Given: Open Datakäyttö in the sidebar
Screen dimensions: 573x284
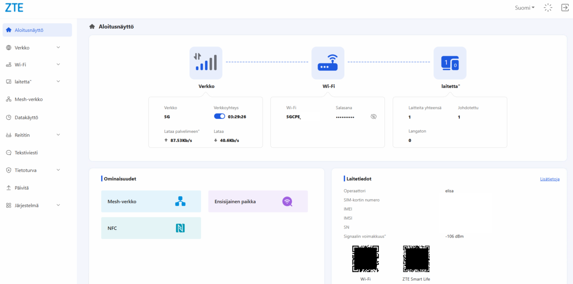Looking at the screenshot, I should pyautogui.click(x=26, y=117).
